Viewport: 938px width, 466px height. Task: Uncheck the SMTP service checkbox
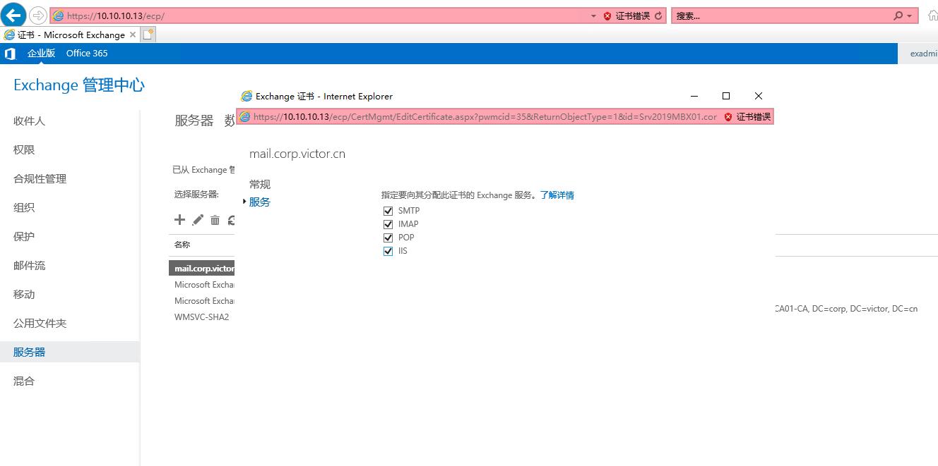pos(388,210)
